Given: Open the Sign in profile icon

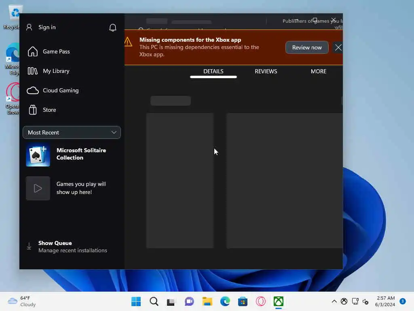Looking at the screenshot, I should 29,27.
